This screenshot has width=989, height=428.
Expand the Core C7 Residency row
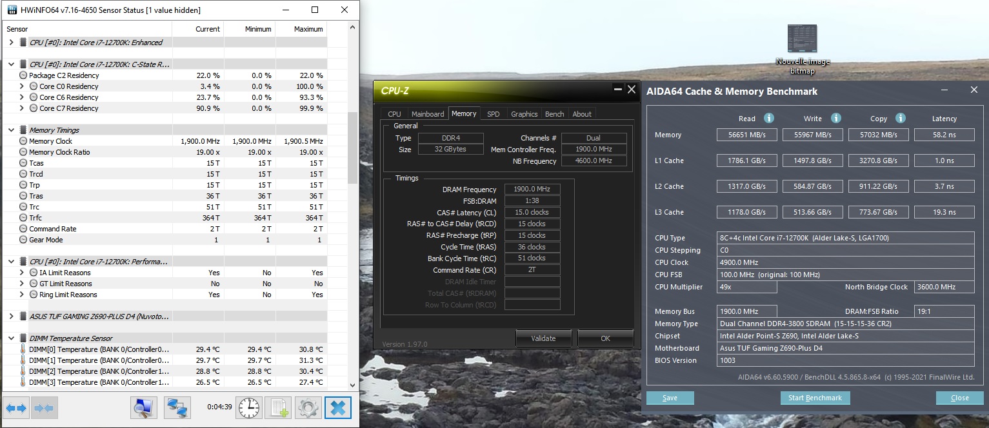[x=23, y=108]
